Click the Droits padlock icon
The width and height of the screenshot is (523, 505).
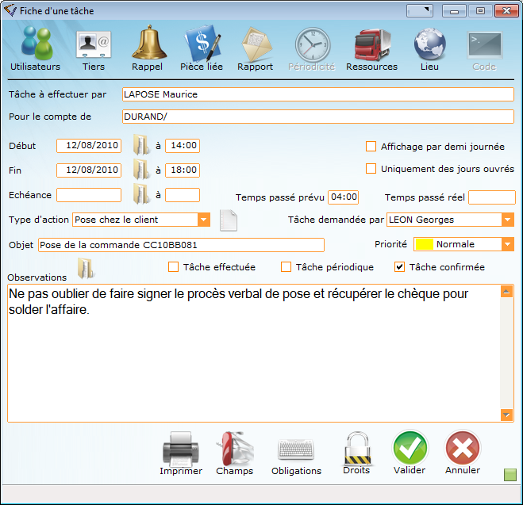click(357, 449)
